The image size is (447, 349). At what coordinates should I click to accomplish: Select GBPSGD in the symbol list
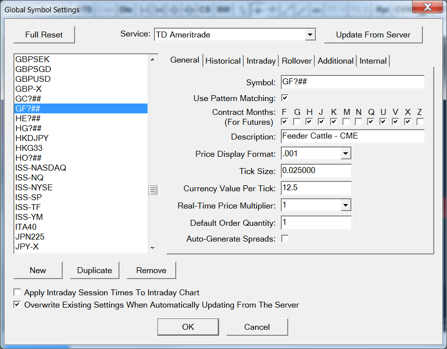point(81,69)
